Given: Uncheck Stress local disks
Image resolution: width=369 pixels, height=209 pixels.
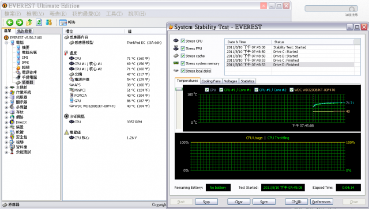Looking at the screenshot, I should (183, 71).
